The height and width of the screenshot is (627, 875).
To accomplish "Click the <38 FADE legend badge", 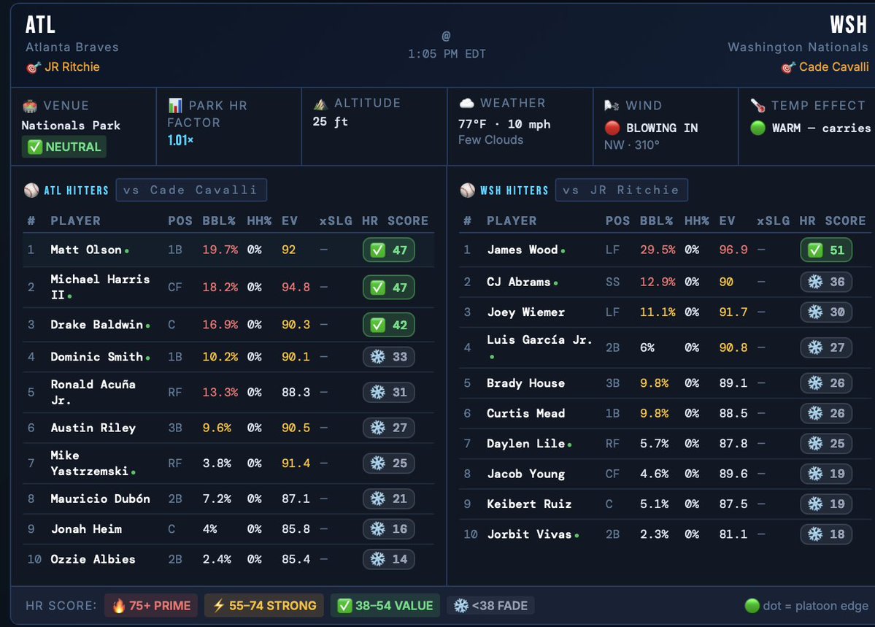I will [x=490, y=606].
